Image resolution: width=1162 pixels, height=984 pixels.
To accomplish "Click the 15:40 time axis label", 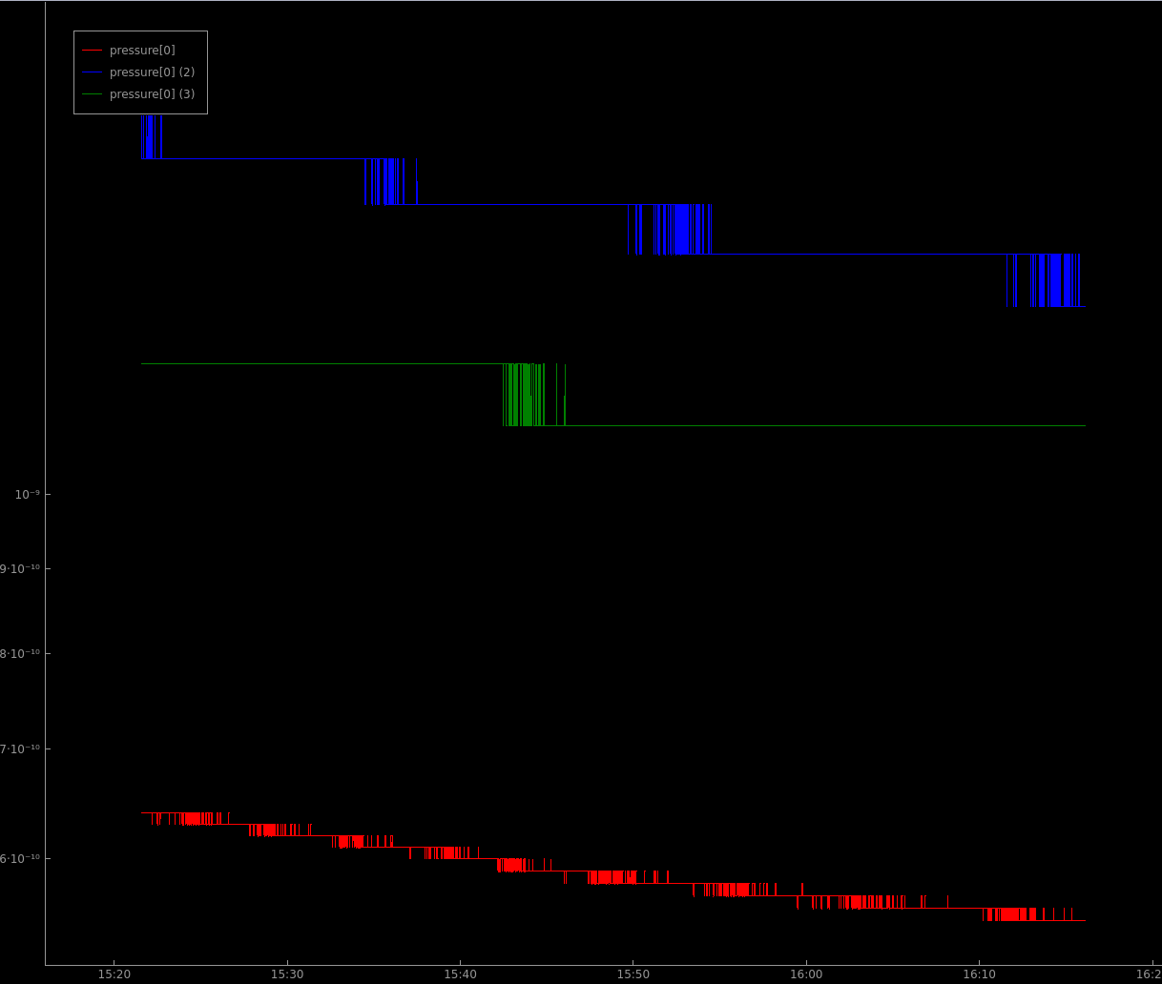I will coord(460,974).
